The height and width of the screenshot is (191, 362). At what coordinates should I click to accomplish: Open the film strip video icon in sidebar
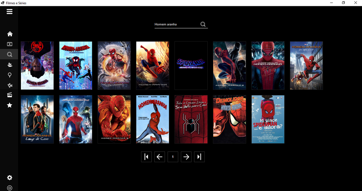[10, 44]
